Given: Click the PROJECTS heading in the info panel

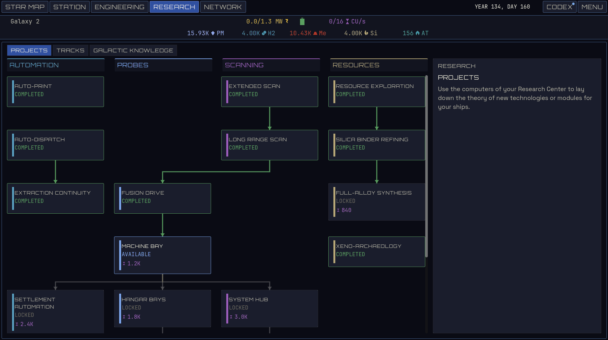Looking at the screenshot, I should click(458, 77).
